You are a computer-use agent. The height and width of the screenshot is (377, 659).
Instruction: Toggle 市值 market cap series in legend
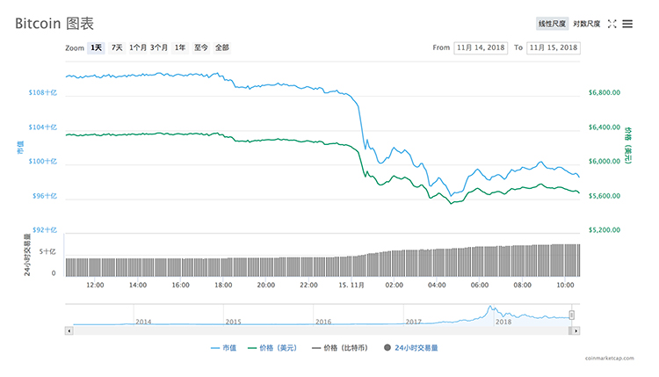click(226, 348)
